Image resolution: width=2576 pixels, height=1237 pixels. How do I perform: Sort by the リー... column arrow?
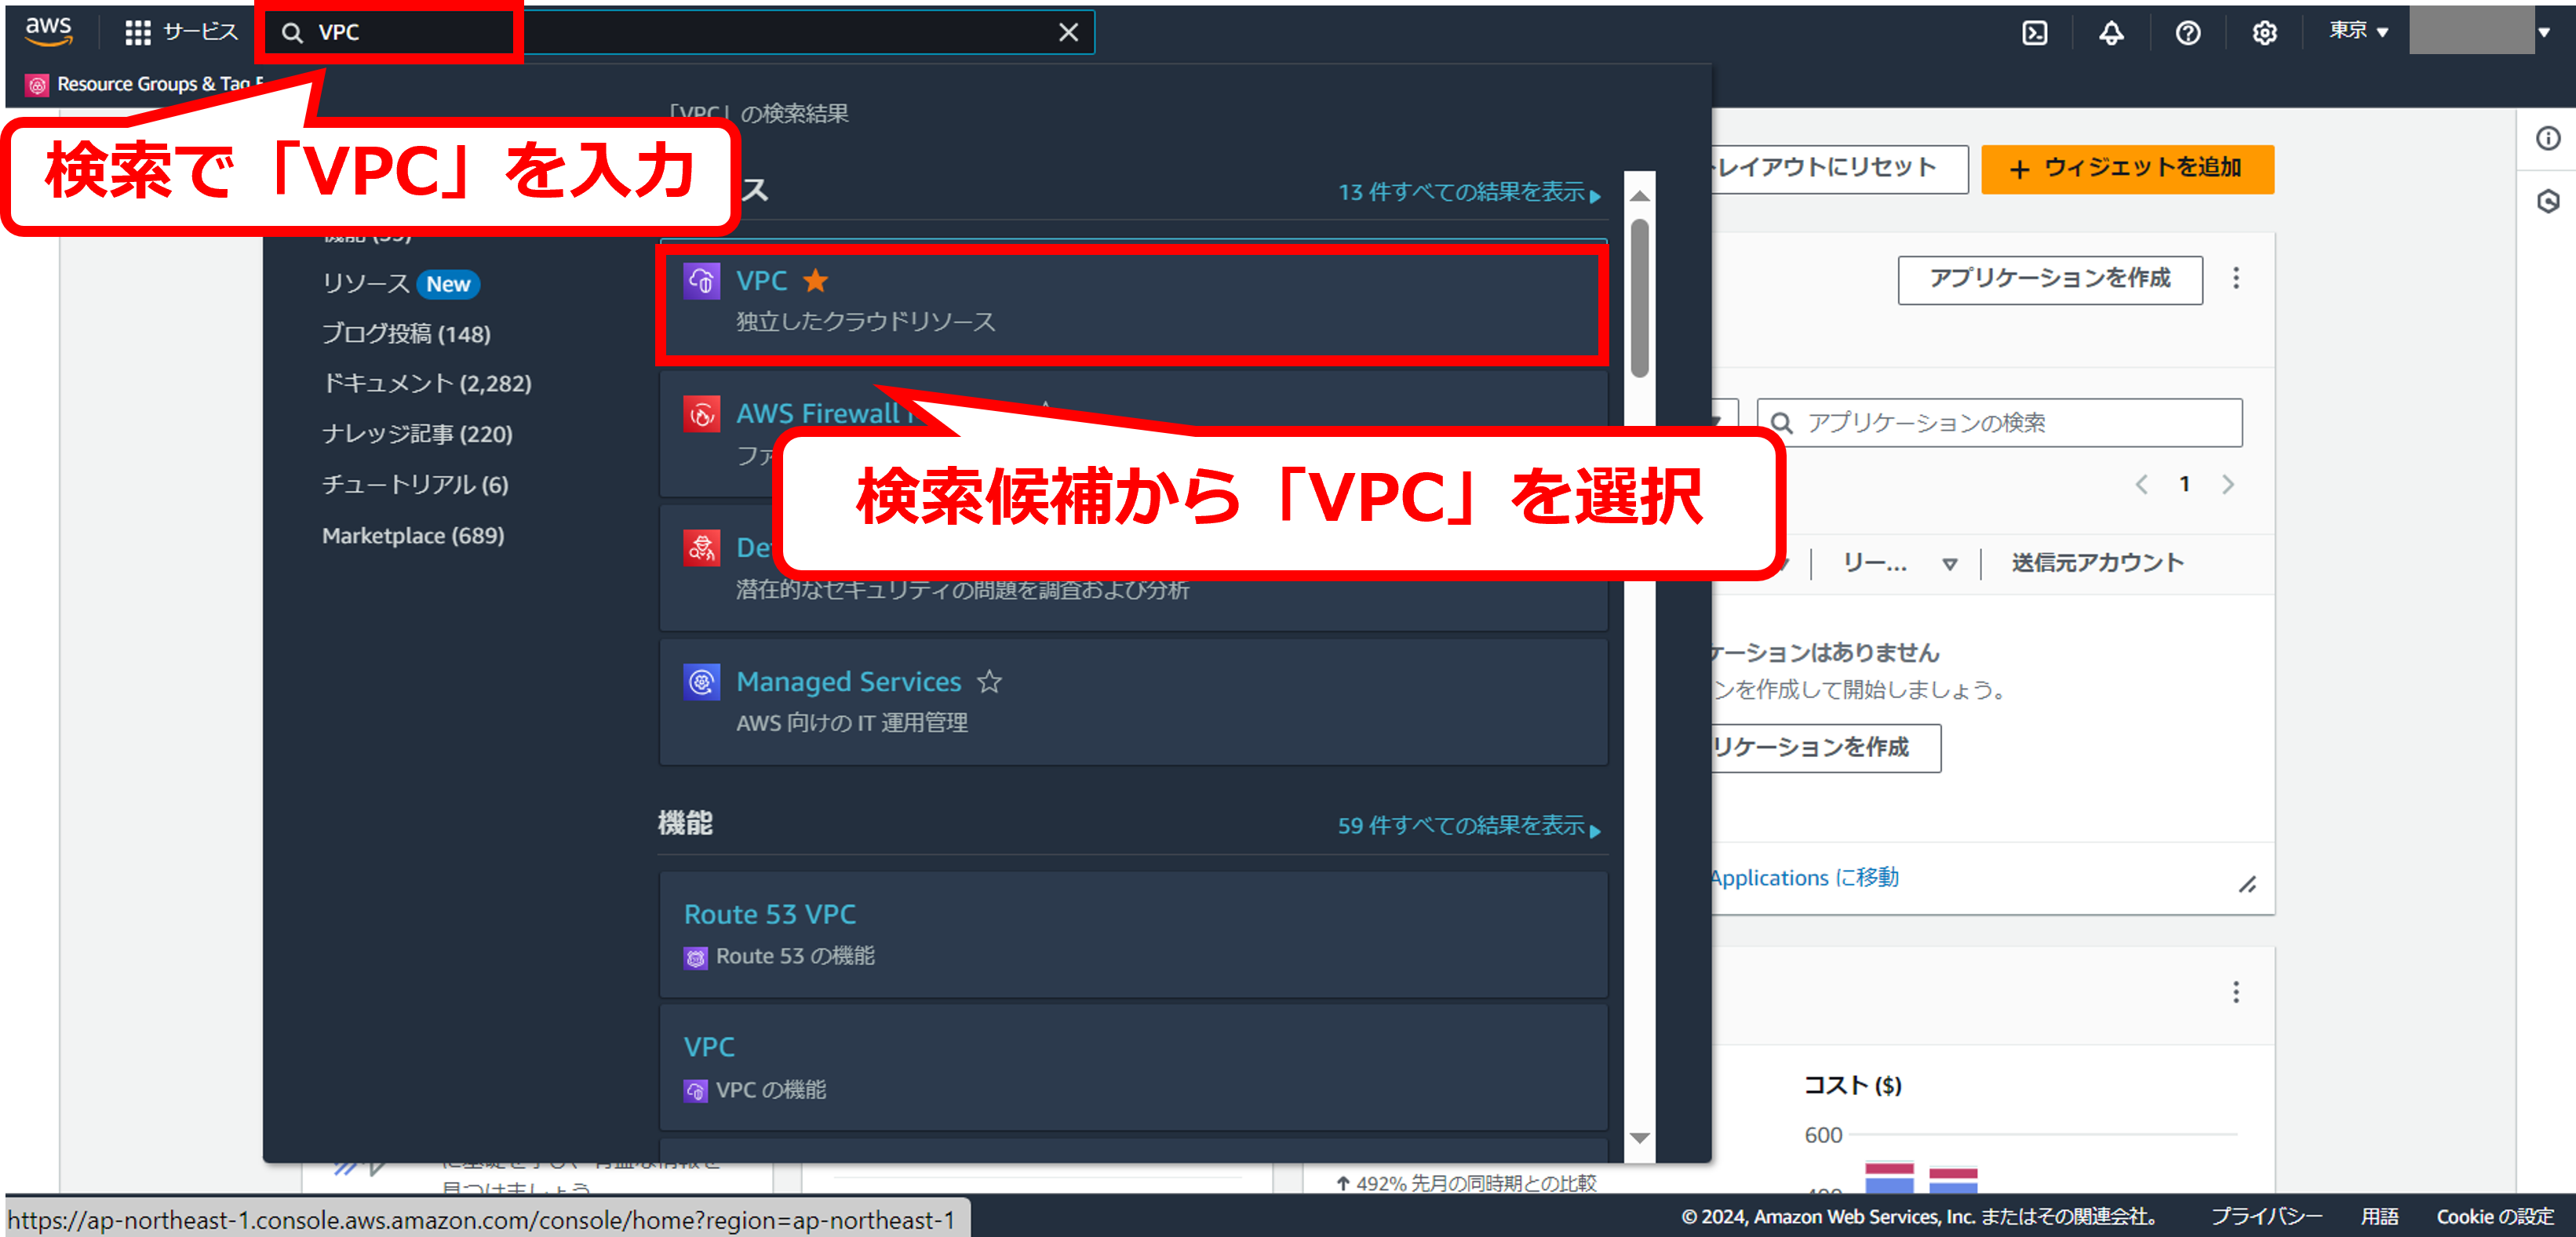coord(1949,565)
